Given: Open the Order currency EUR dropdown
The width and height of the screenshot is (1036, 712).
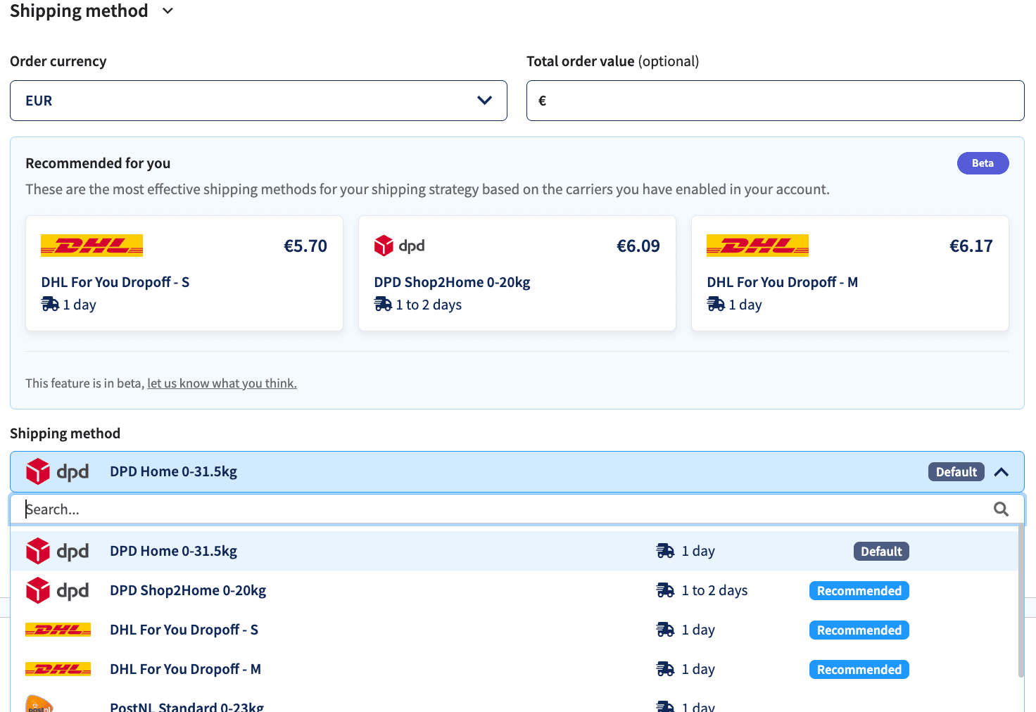Looking at the screenshot, I should point(258,101).
